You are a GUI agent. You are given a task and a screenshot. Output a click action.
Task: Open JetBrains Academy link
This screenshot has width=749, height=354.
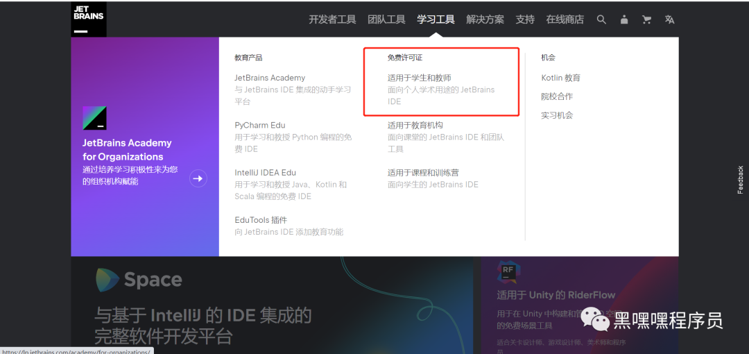click(x=270, y=78)
